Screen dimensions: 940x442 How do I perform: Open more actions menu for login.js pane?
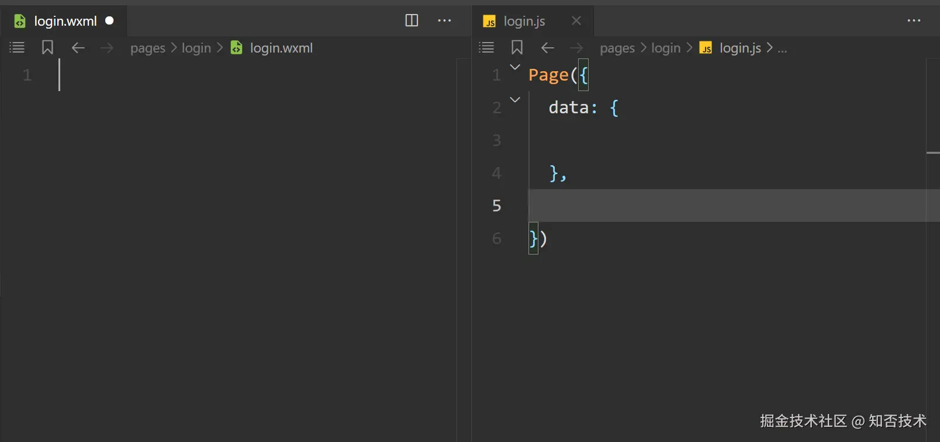tap(914, 20)
